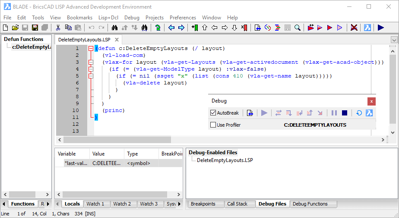This screenshot has height=218, width=399.
Task: Click the dark blue stop square in Debug panel
Action: coord(345,113)
